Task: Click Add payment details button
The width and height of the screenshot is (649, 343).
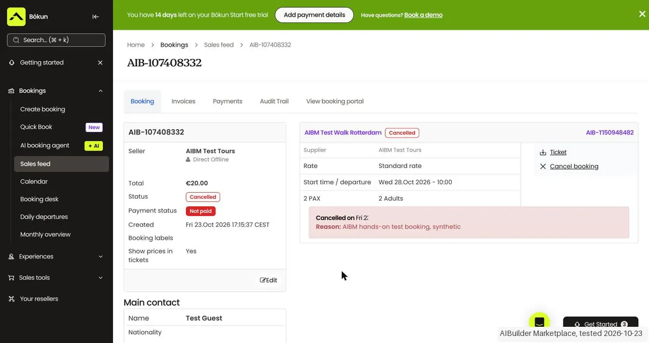Action: (314, 15)
